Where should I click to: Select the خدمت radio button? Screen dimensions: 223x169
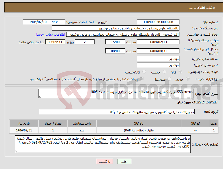pyautogui.click(x=164, y=72)
